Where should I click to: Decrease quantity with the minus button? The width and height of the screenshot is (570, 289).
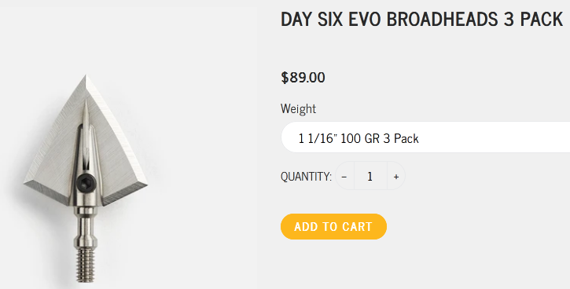[344, 176]
